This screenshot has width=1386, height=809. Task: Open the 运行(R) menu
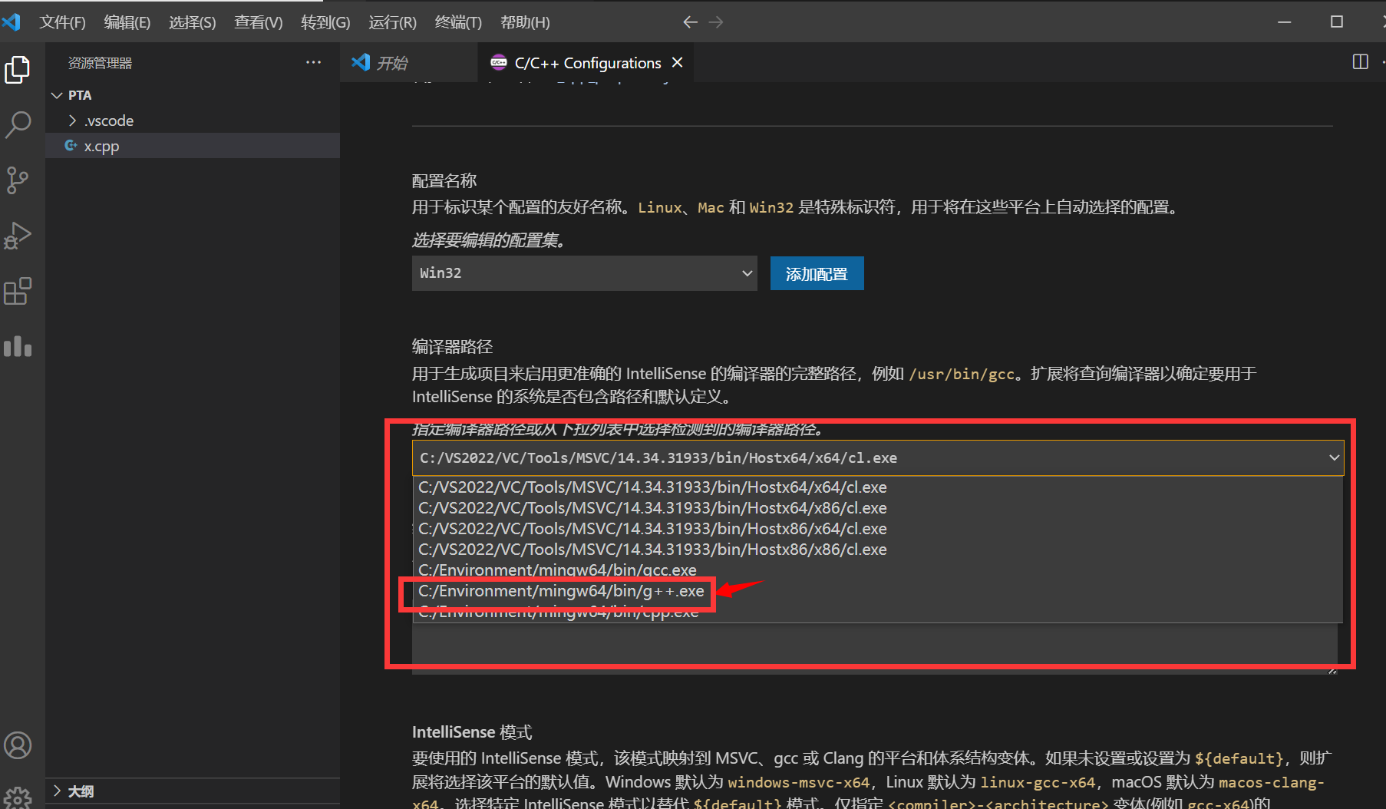point(392,22)
